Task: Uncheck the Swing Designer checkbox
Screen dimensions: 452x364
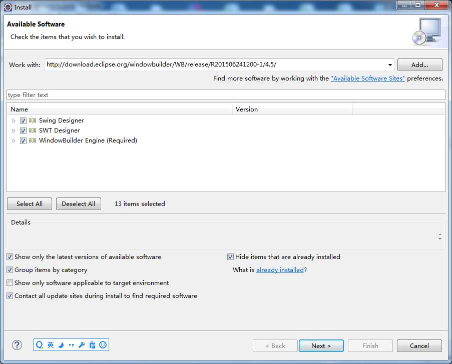Action: tap(24, 120)
